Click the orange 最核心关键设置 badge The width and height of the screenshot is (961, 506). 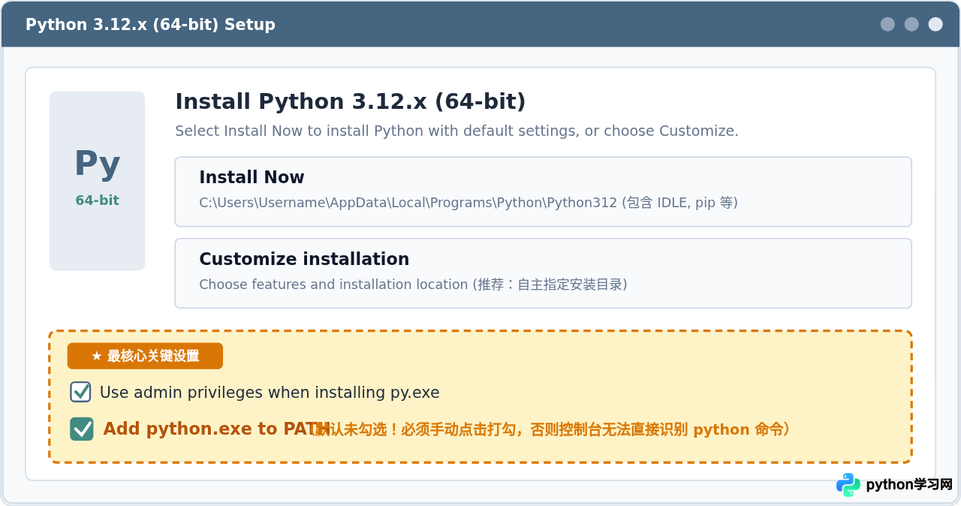point(145,356)
